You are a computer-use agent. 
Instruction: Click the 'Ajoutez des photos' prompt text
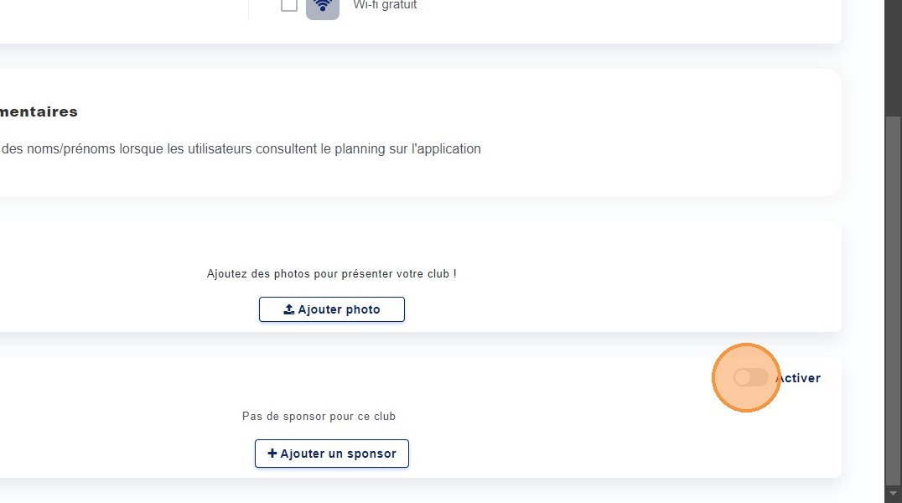pyautogui.click(x=331, y=273)
